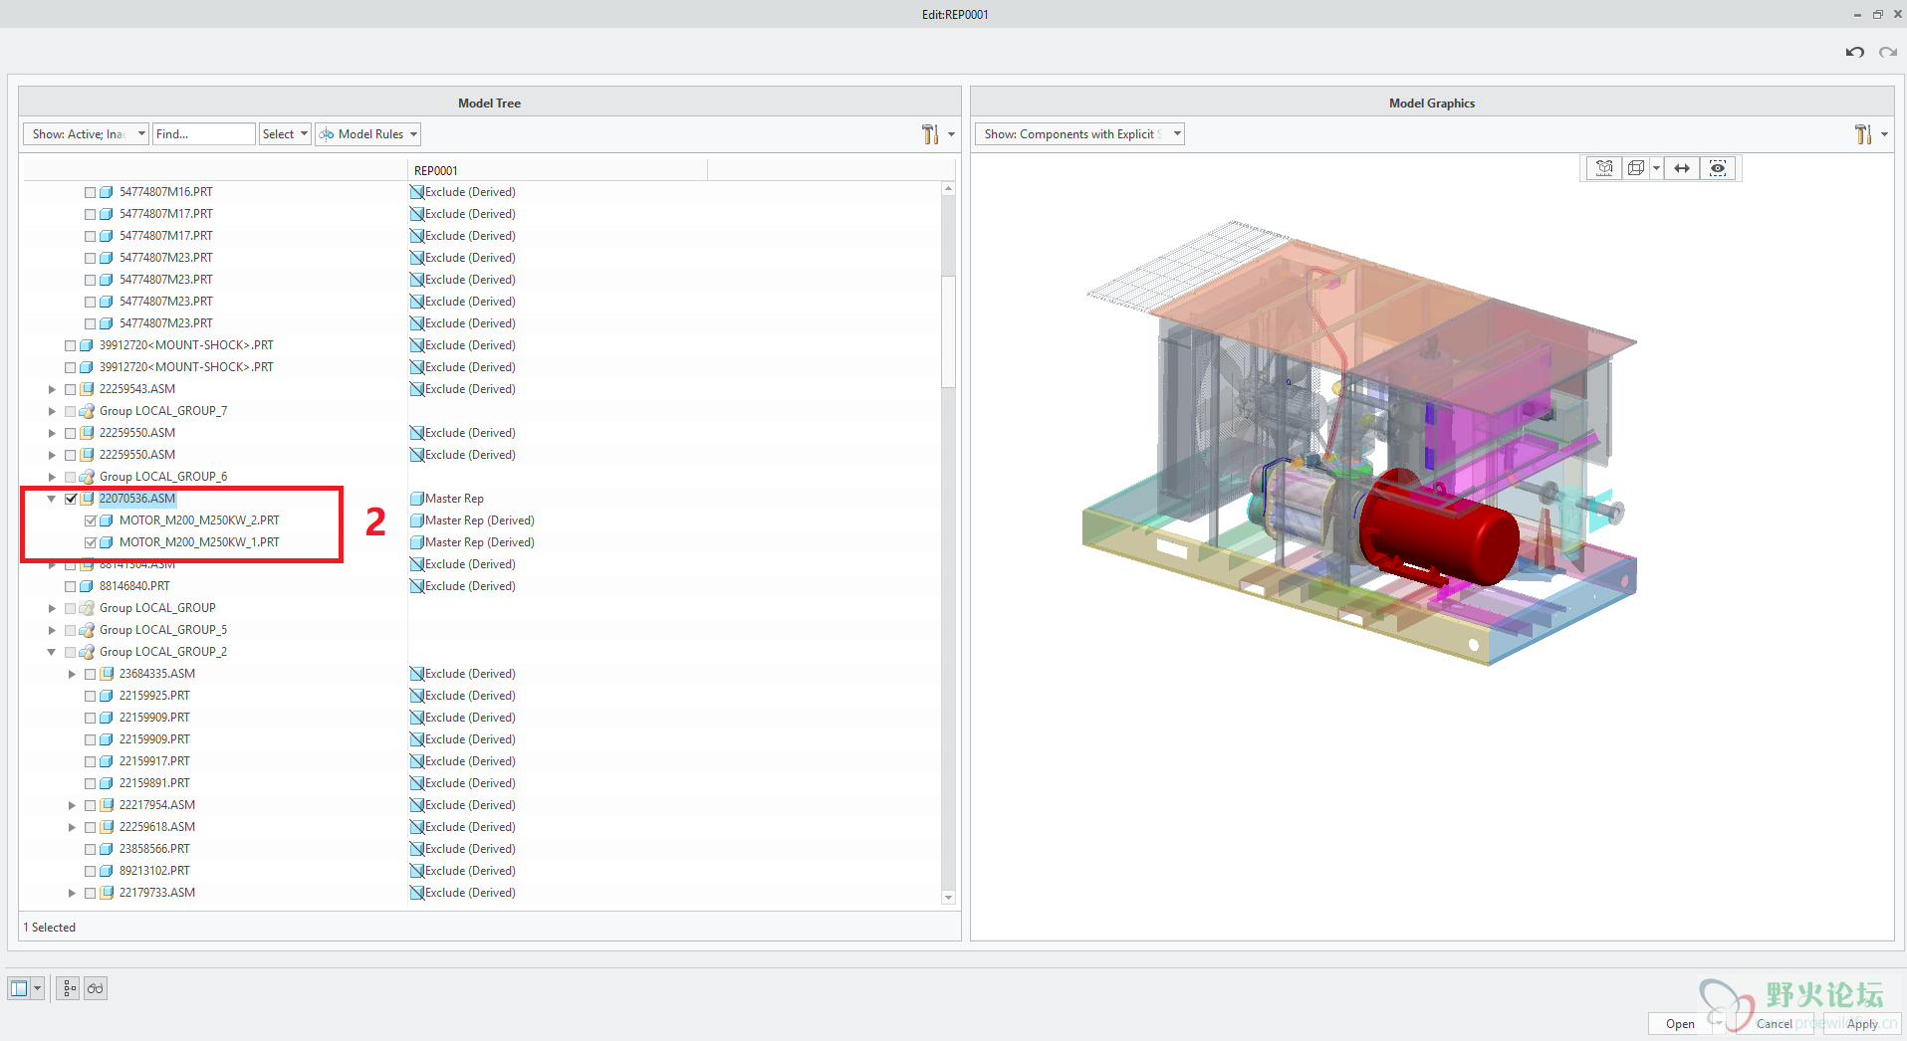
Task: Click the Model Tree panel header
Action: click(x=489, y=103)
